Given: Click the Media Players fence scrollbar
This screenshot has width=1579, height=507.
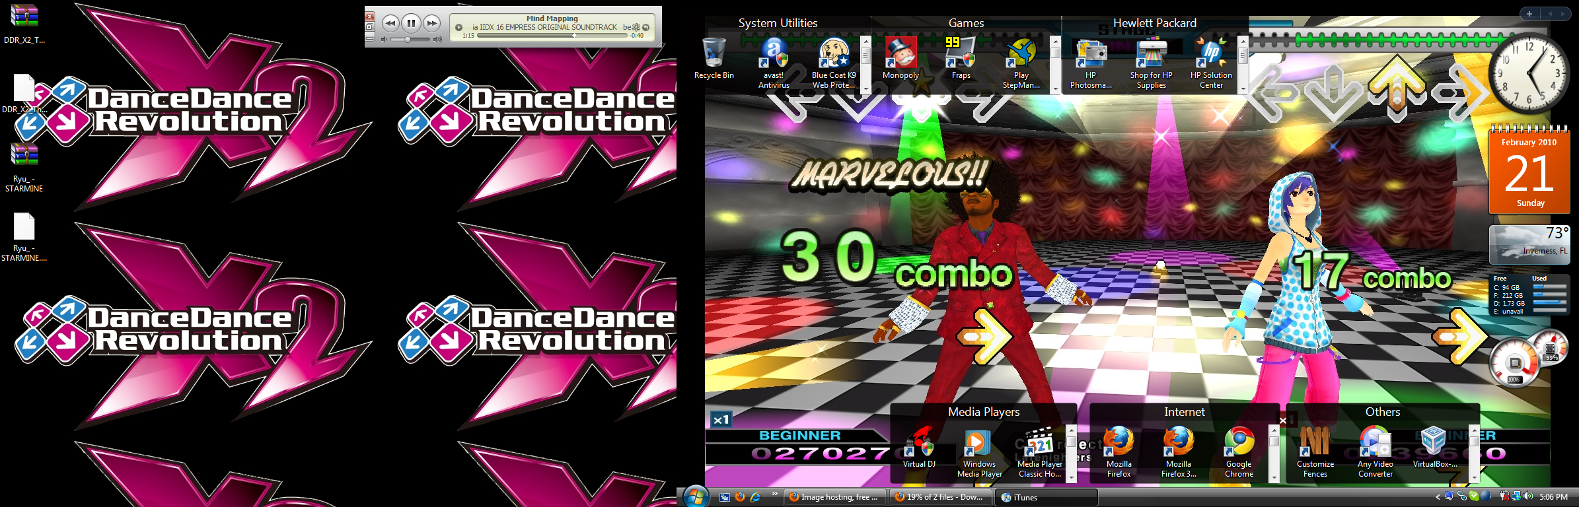Looking at the screenshot, I should (1072, 453).
